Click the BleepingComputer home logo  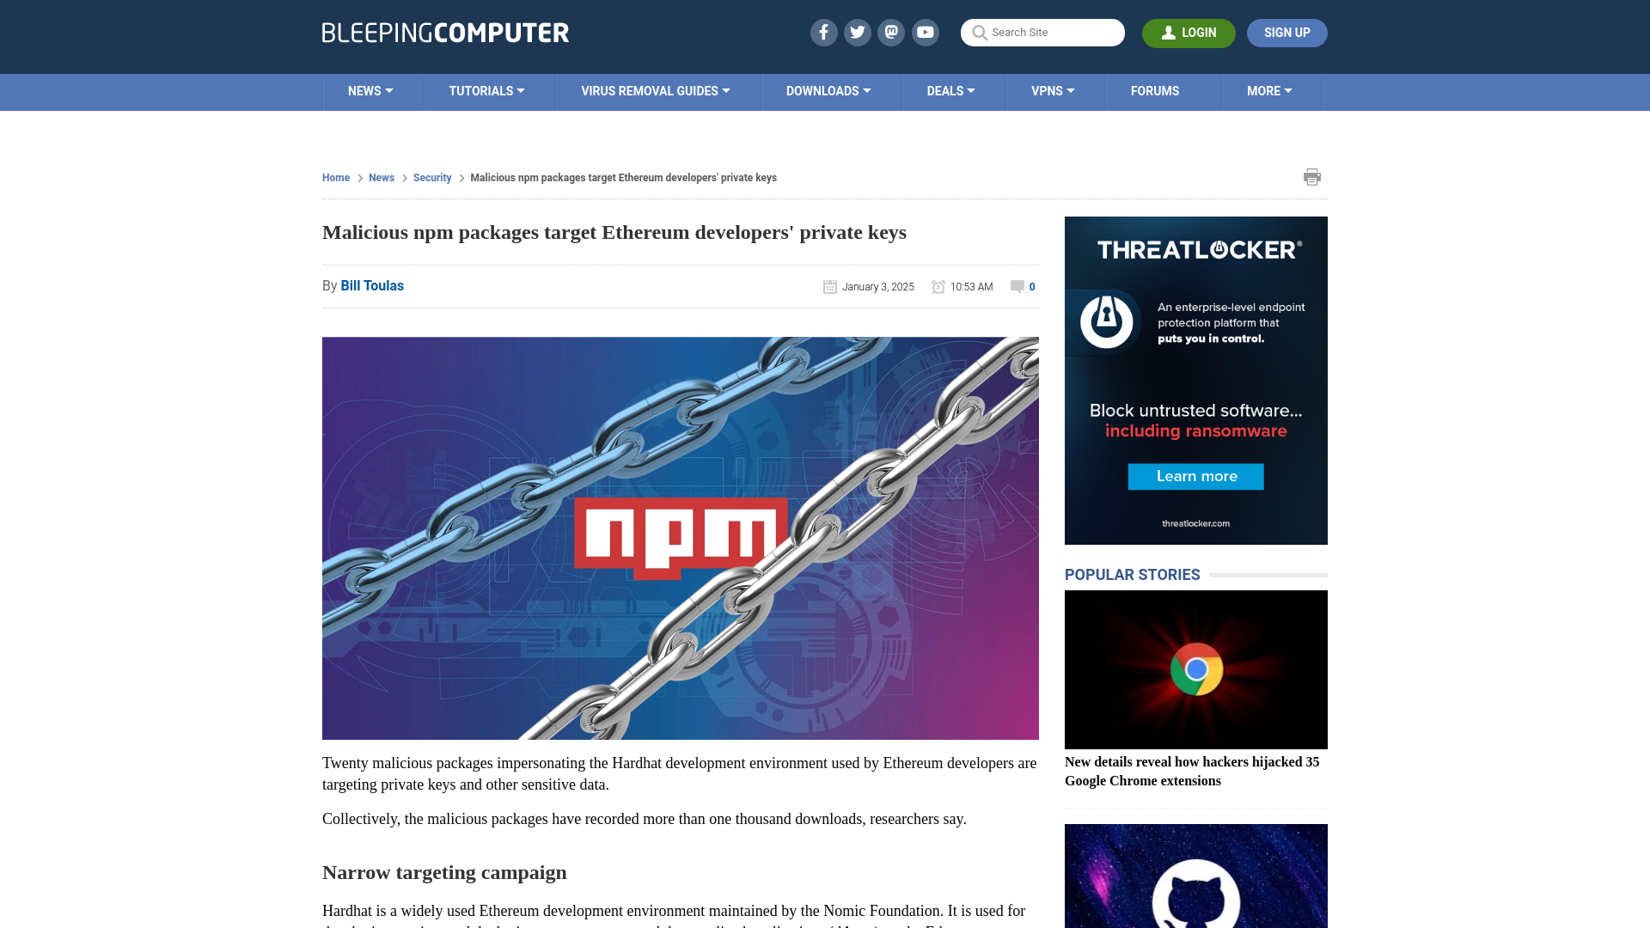444,32
